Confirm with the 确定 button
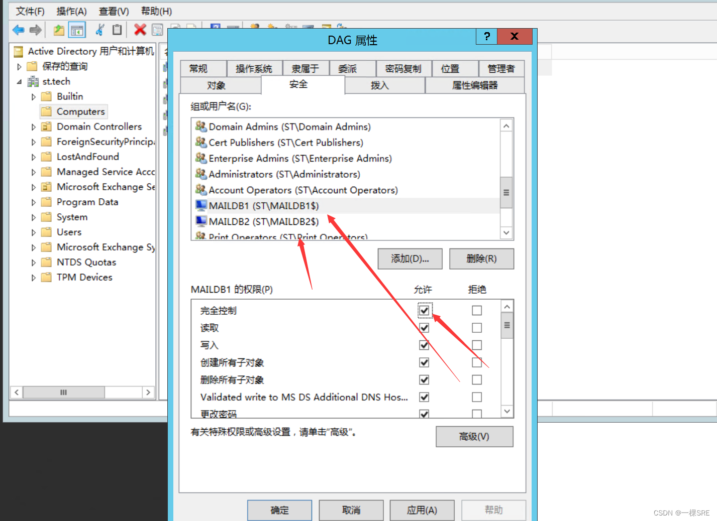 coord(279,510)
